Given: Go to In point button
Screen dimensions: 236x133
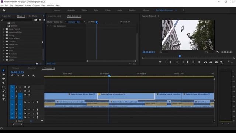Looking at the screenshot, I should click(x=178, y=62).
